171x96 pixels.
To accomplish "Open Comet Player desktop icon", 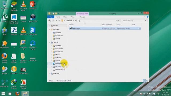I will 5,44.
